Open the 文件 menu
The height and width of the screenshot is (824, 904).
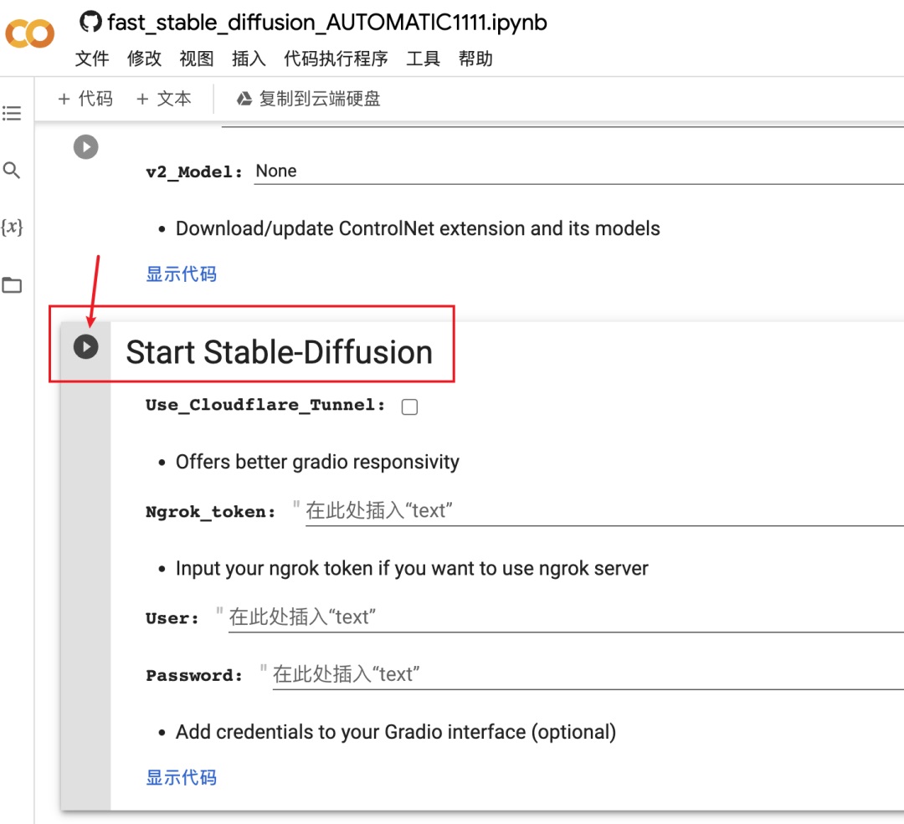(92, 59)
